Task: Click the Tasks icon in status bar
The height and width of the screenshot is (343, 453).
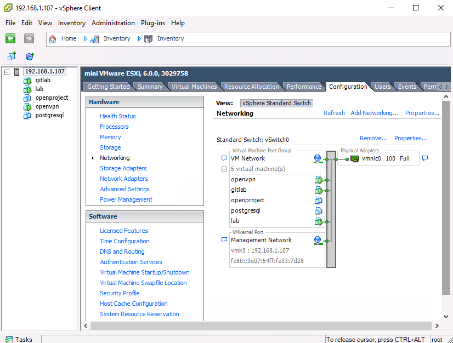Action: [9, 340]
